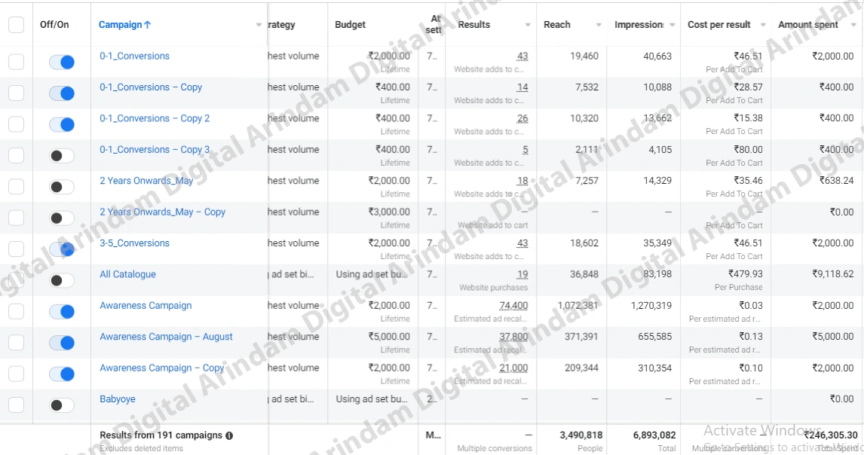Image resolution: width=864 pixels, height=455 pixels.
Task: Open the 3-5_Conversions campaign link
Action: point(134,243)
